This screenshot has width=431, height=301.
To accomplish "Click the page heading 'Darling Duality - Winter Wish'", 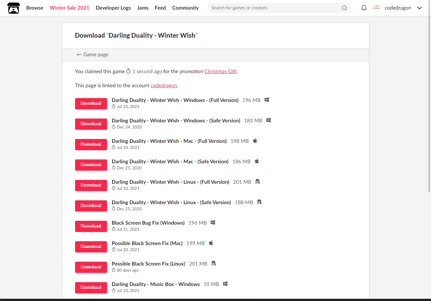I will [x=152, y=35].
